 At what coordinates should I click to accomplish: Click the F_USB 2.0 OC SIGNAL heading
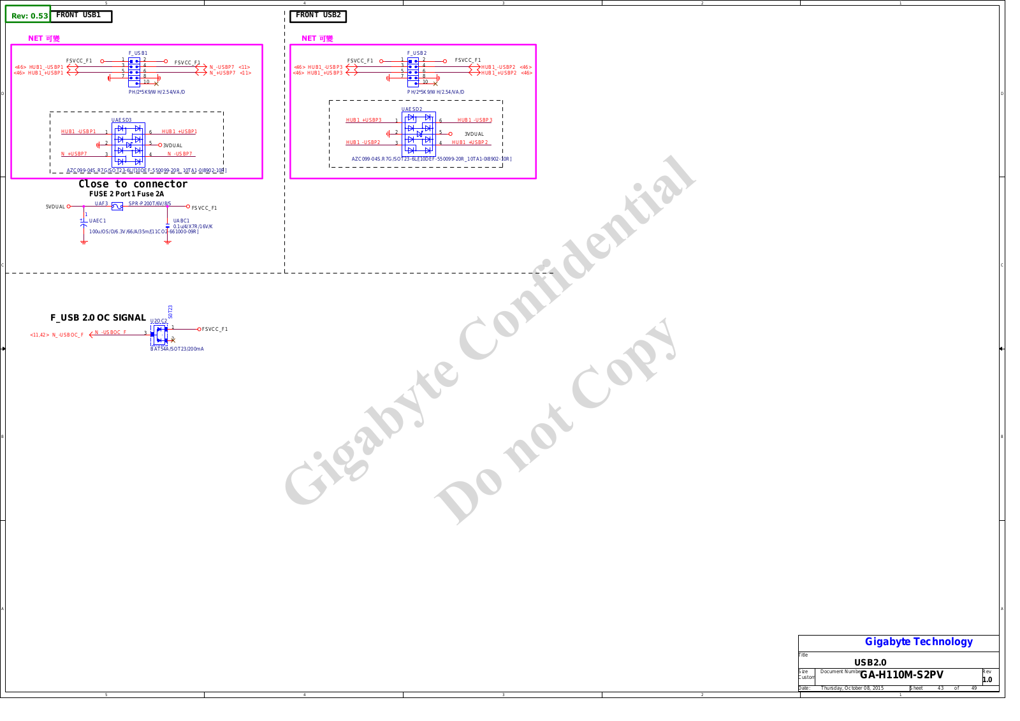[98, 317]
